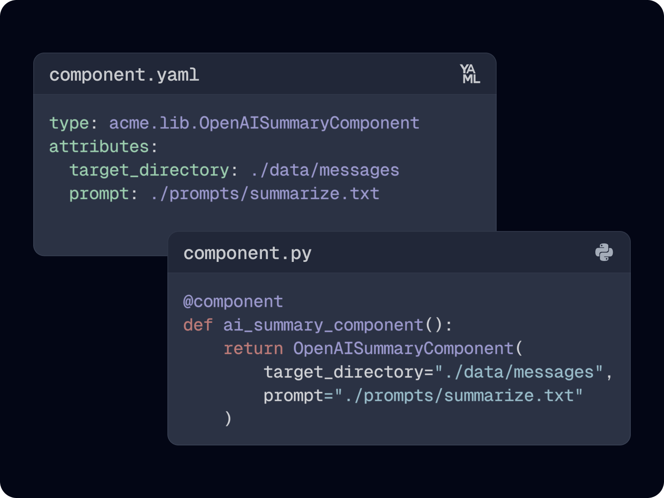Click the "./data/messages" string literal
The height and width of the screenshot is (498, 664).
pos(519,372)
